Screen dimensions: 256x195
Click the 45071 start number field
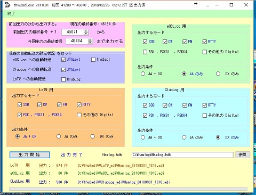73,32
